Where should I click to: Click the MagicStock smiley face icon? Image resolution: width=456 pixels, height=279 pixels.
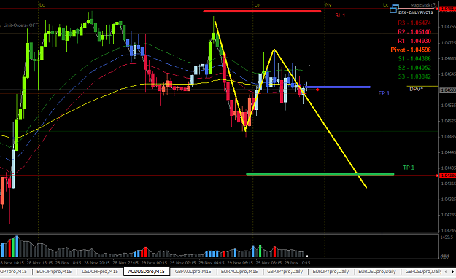click(434, 5)
